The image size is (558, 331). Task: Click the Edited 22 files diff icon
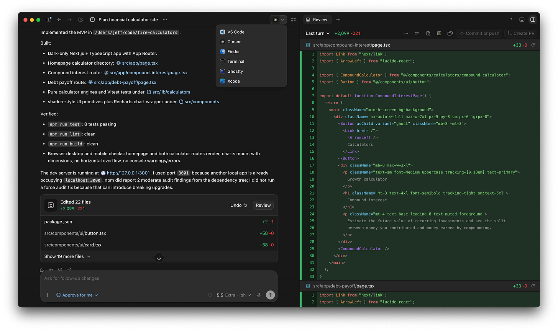51,205
